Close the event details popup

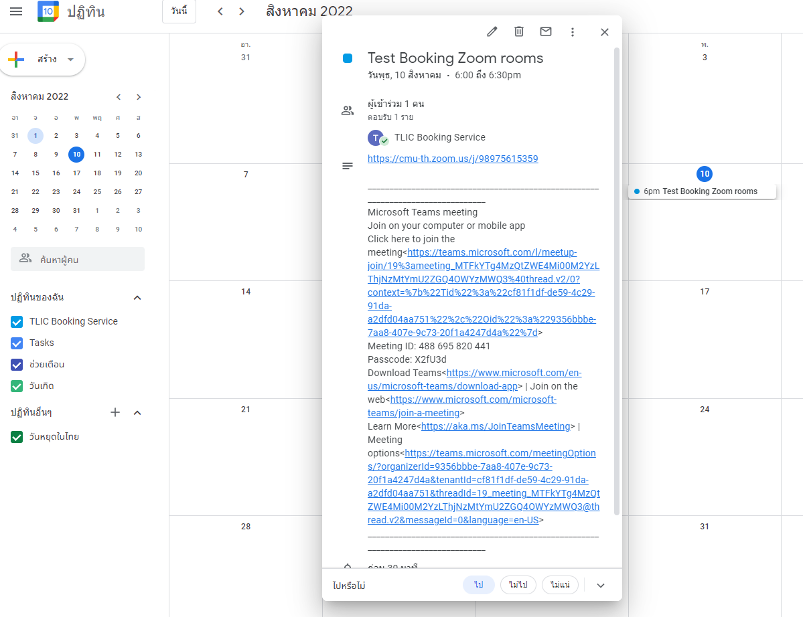tap(605, 32)
